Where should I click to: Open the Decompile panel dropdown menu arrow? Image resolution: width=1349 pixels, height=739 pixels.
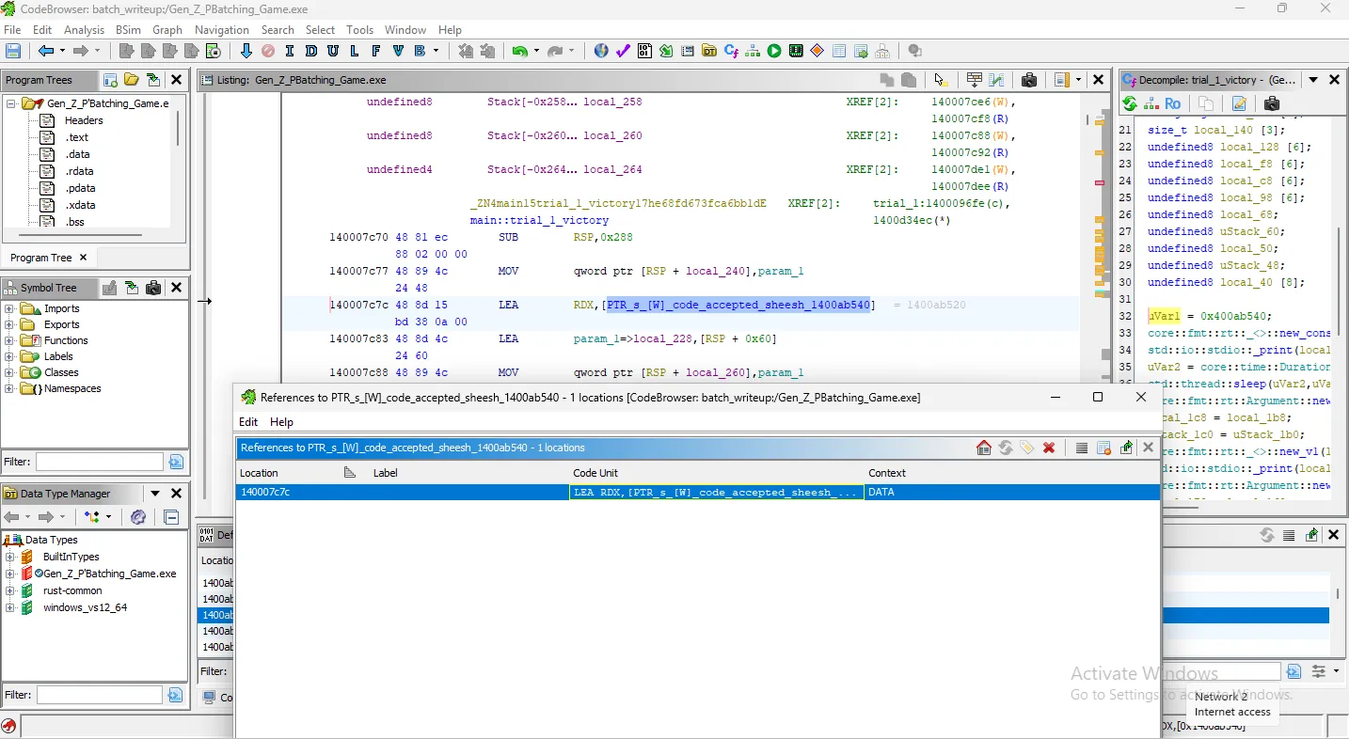[x=1313, y=80]
